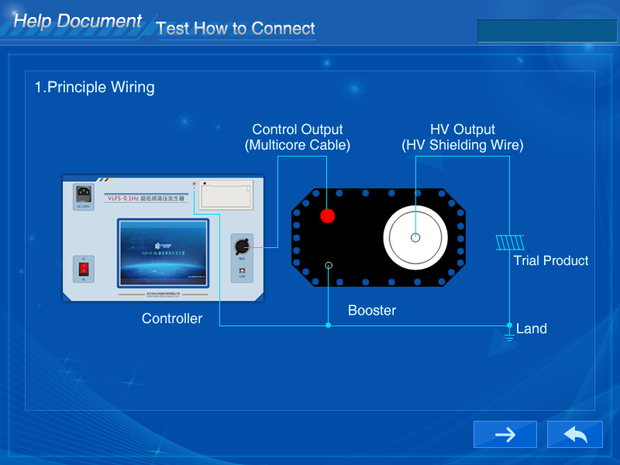This screenshot has width=620, height=465.
Task: Click the earth ground symbol near Land
Action: (x=509, y=336)
